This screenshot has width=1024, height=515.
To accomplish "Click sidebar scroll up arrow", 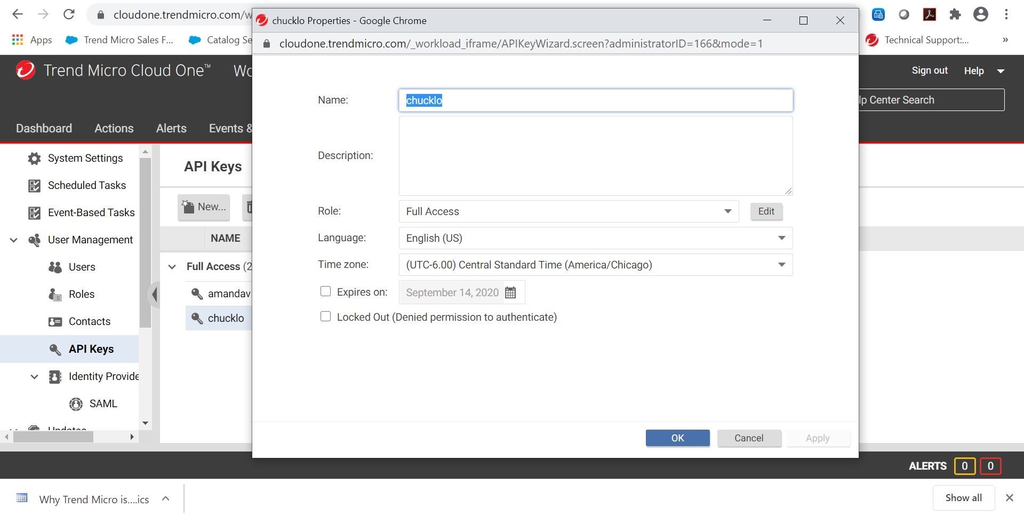I will point(145,152).
